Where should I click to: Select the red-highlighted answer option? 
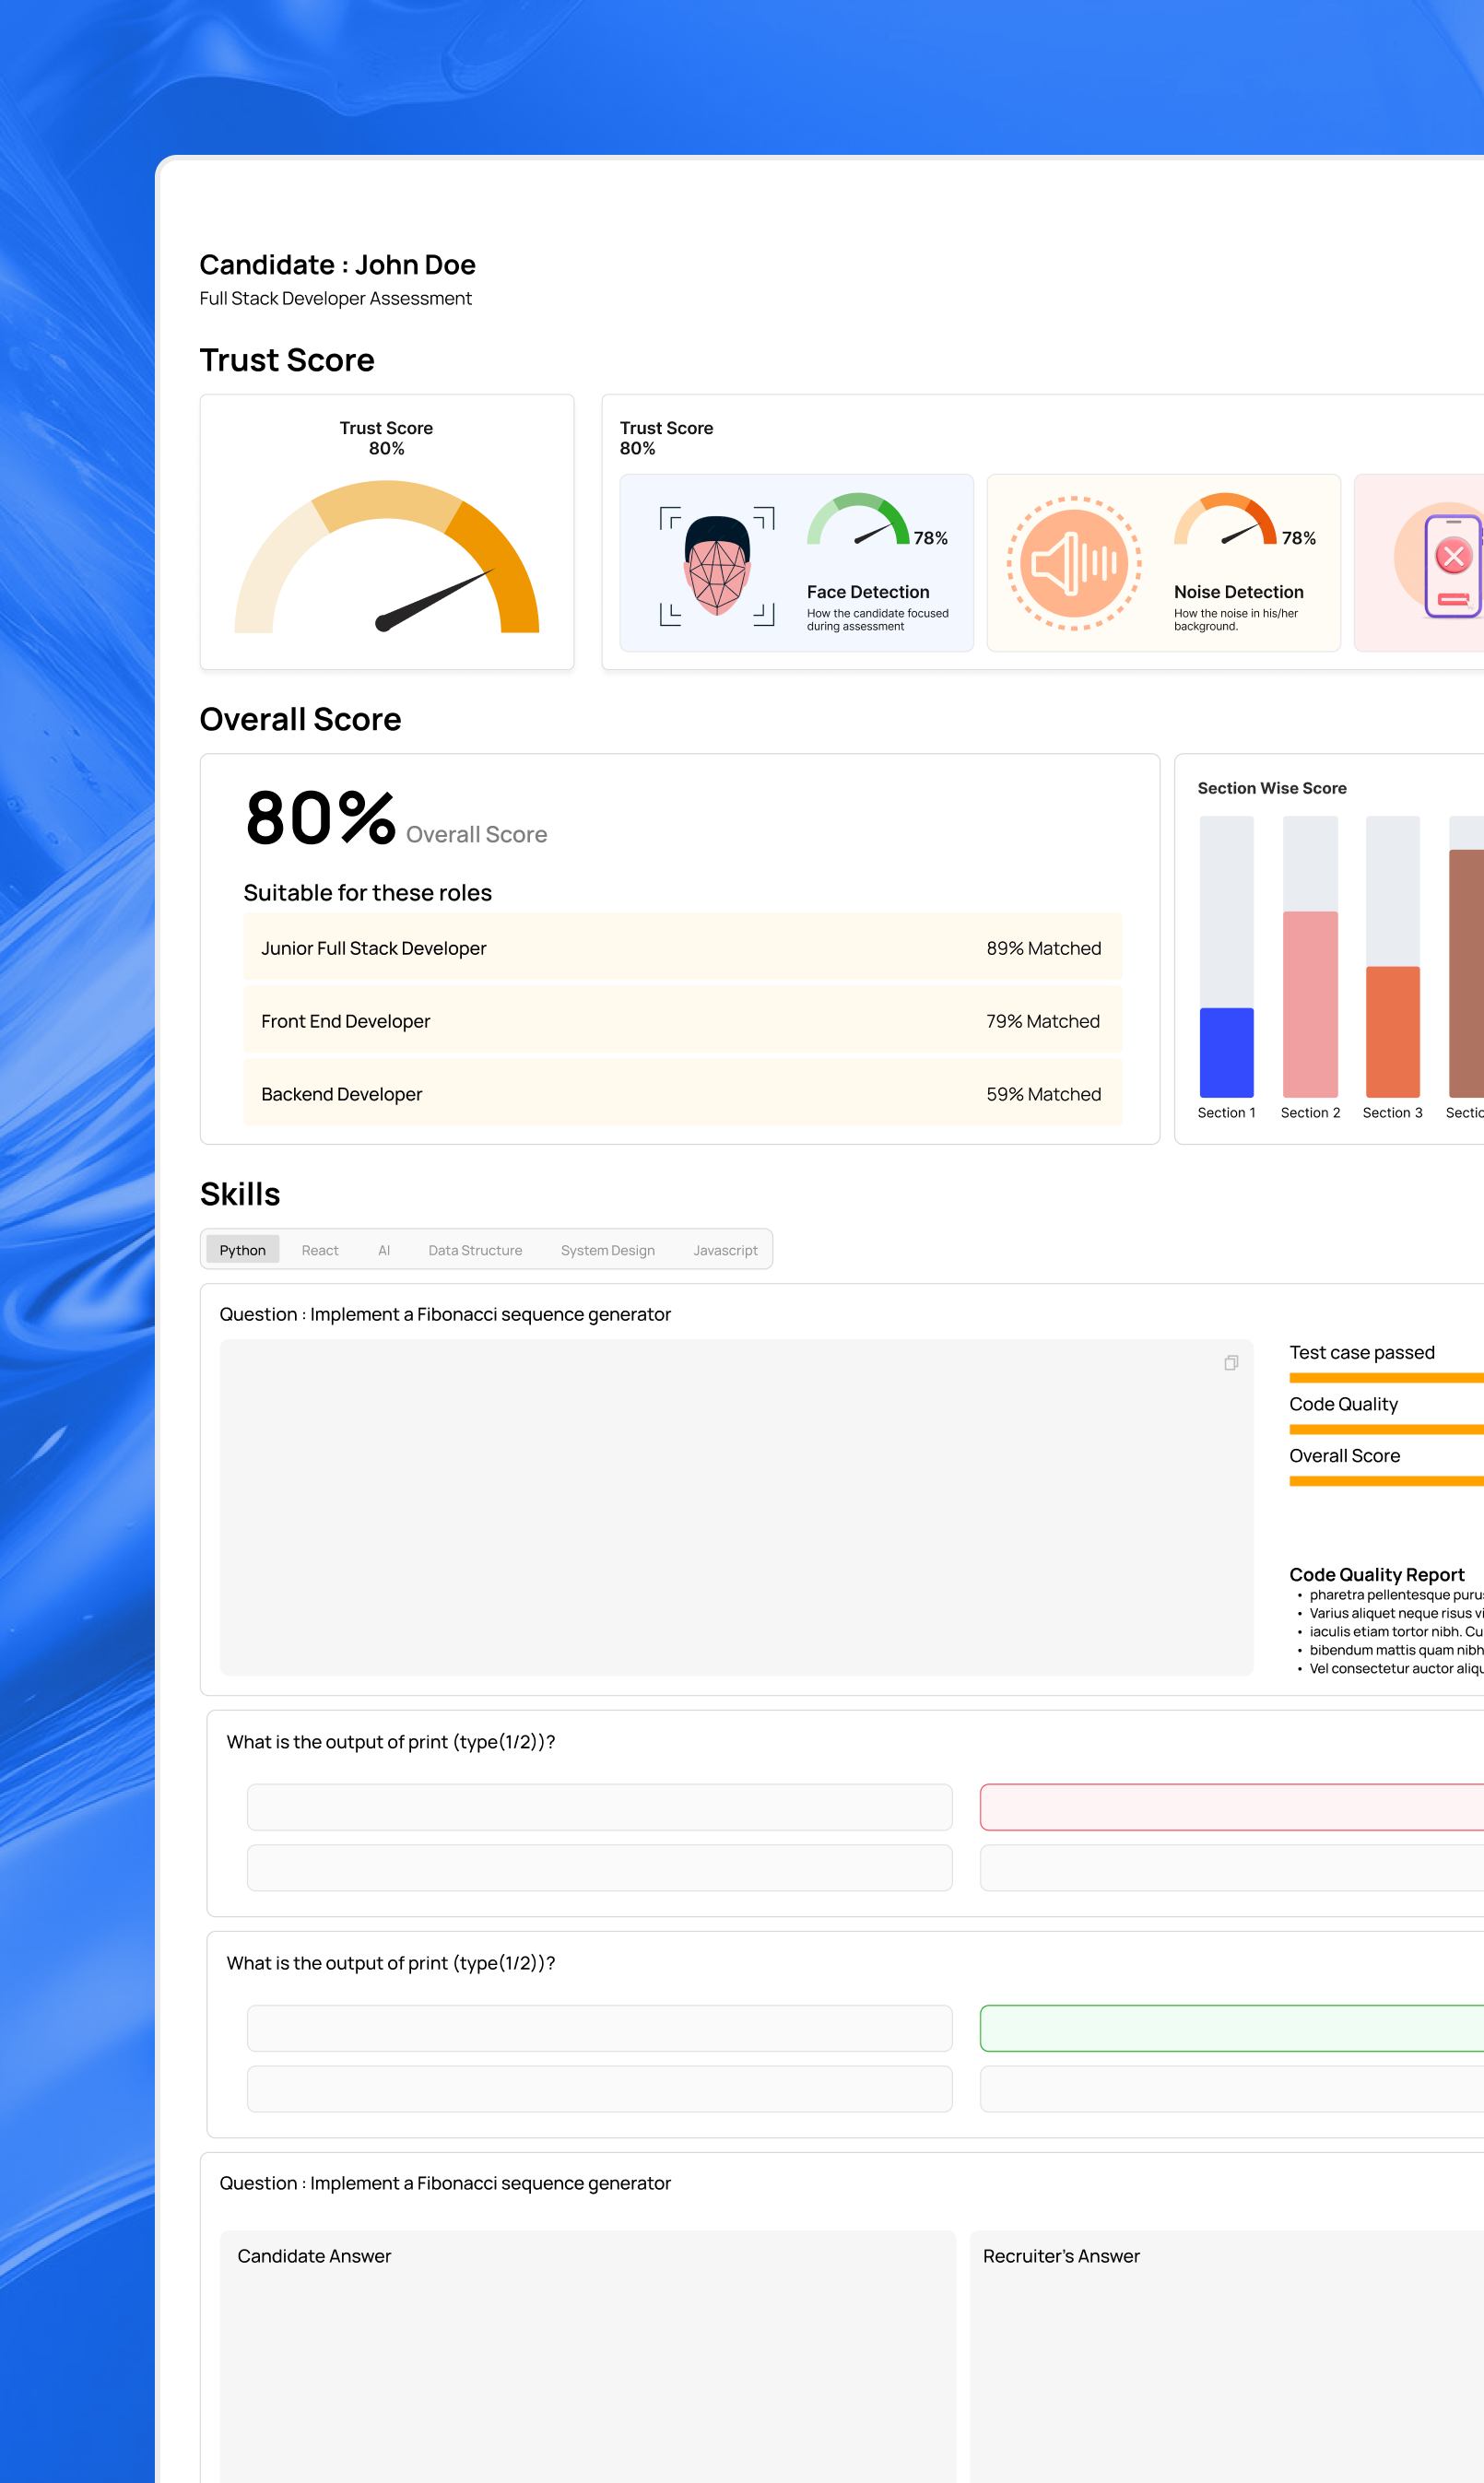(x=1231, y=1806)
